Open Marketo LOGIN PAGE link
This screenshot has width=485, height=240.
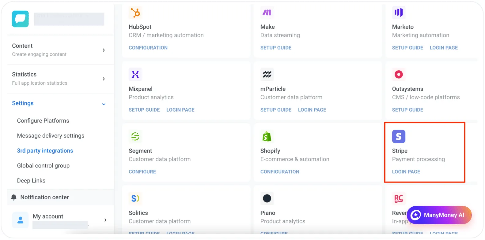coord(444,48)
